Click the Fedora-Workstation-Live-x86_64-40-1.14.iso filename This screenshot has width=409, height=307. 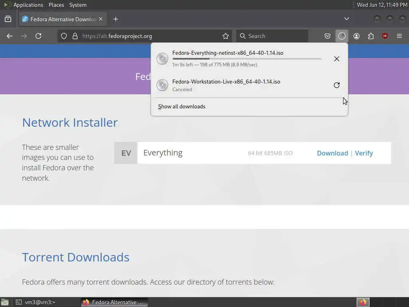point(226,82)
